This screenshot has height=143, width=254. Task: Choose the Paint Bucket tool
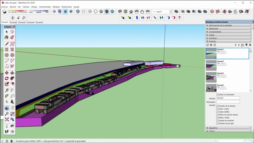(7, 37)
